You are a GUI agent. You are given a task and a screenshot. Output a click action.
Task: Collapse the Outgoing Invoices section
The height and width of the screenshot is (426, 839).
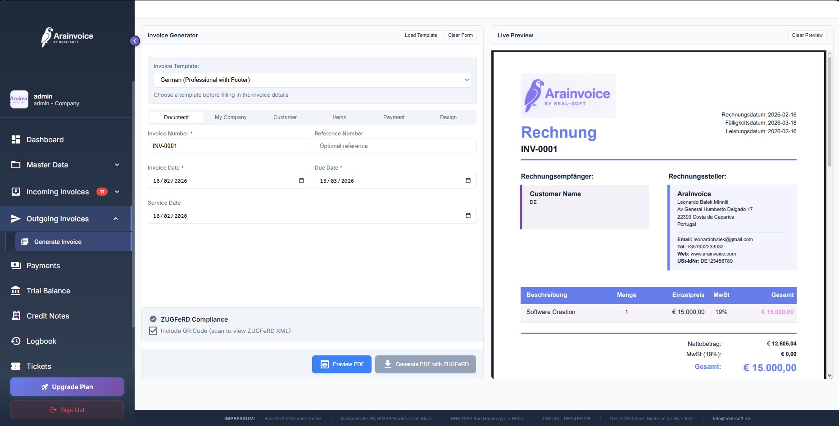[116, 219]
